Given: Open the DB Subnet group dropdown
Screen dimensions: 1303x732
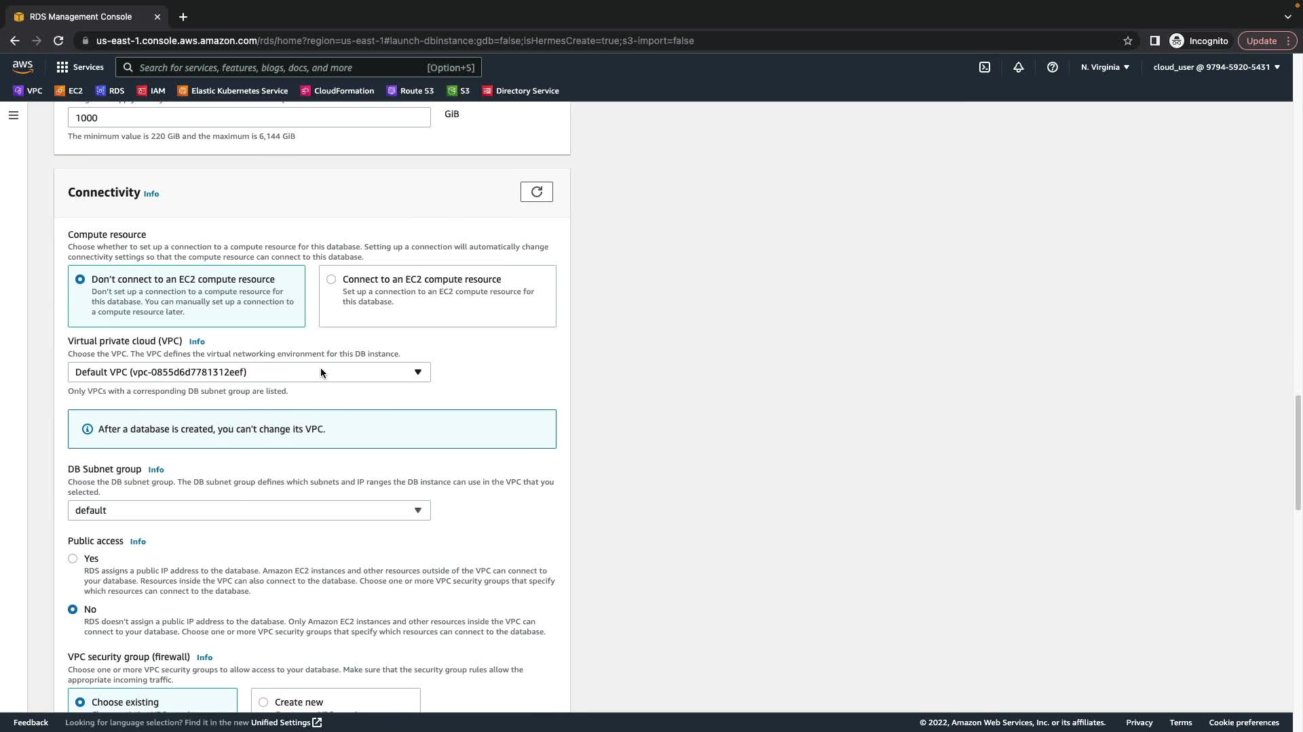Looking at the screenshot, I should point(248,510).
